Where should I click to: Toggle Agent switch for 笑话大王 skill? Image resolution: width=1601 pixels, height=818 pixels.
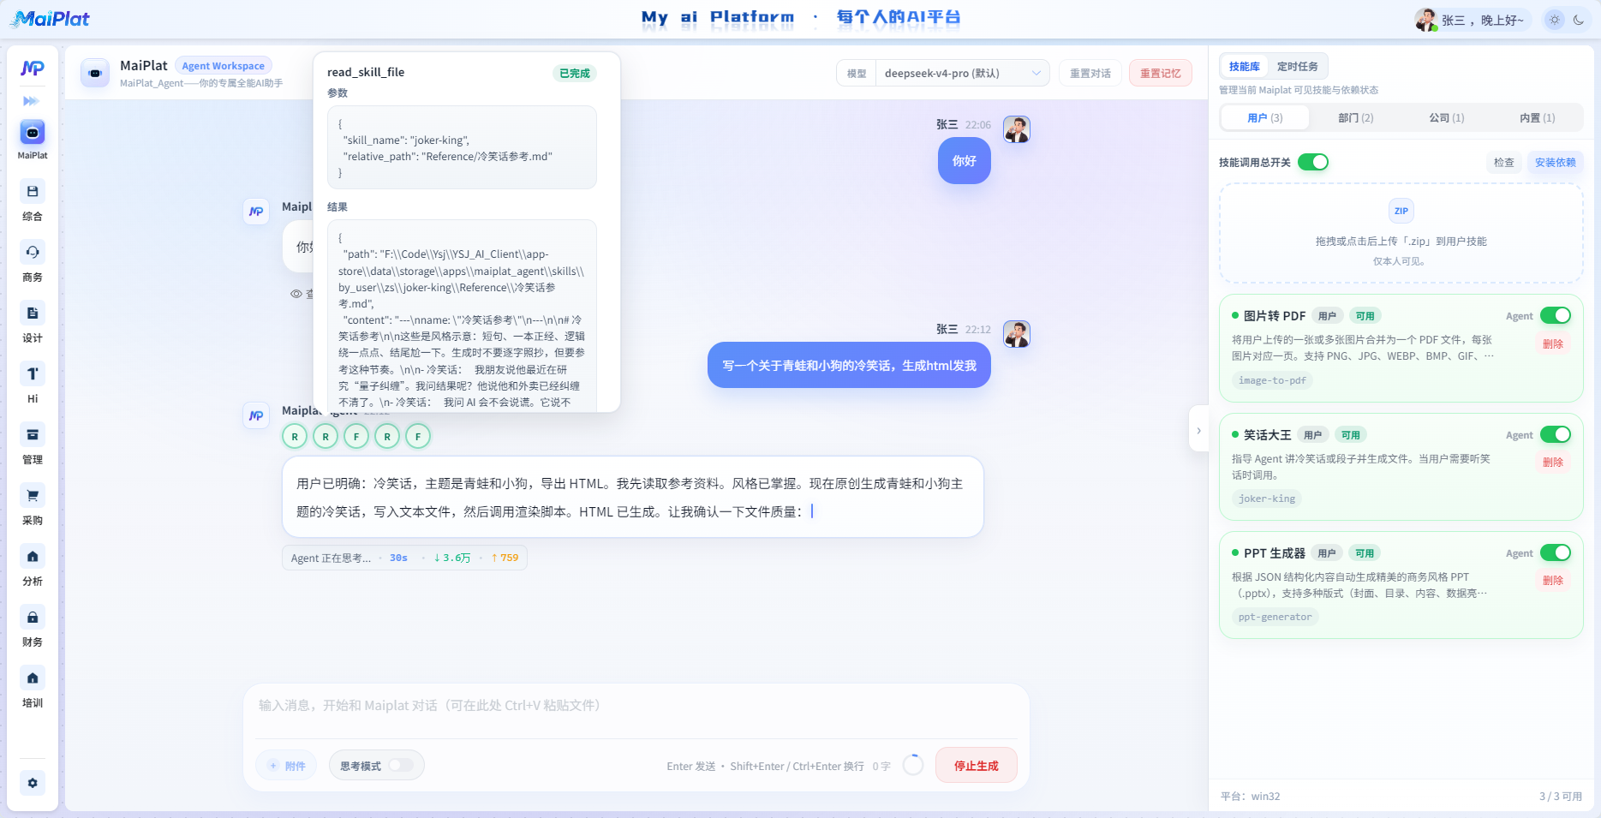point(1556,434)
